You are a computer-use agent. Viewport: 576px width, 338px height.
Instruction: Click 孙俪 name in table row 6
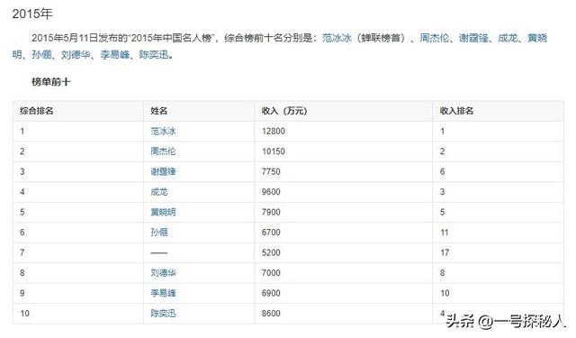coord(159,233)
